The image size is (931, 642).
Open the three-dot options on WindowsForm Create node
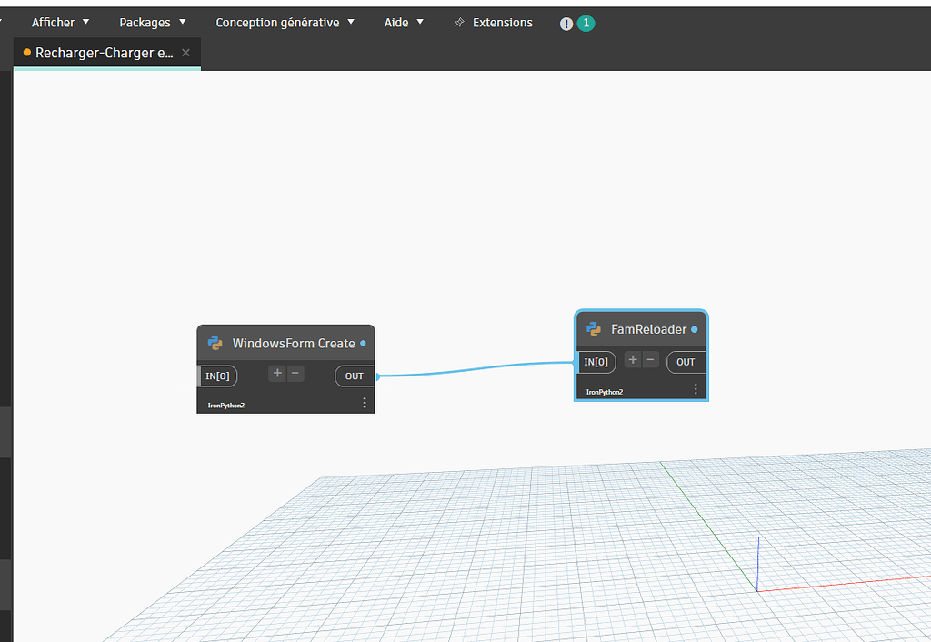tap(365, 402)
